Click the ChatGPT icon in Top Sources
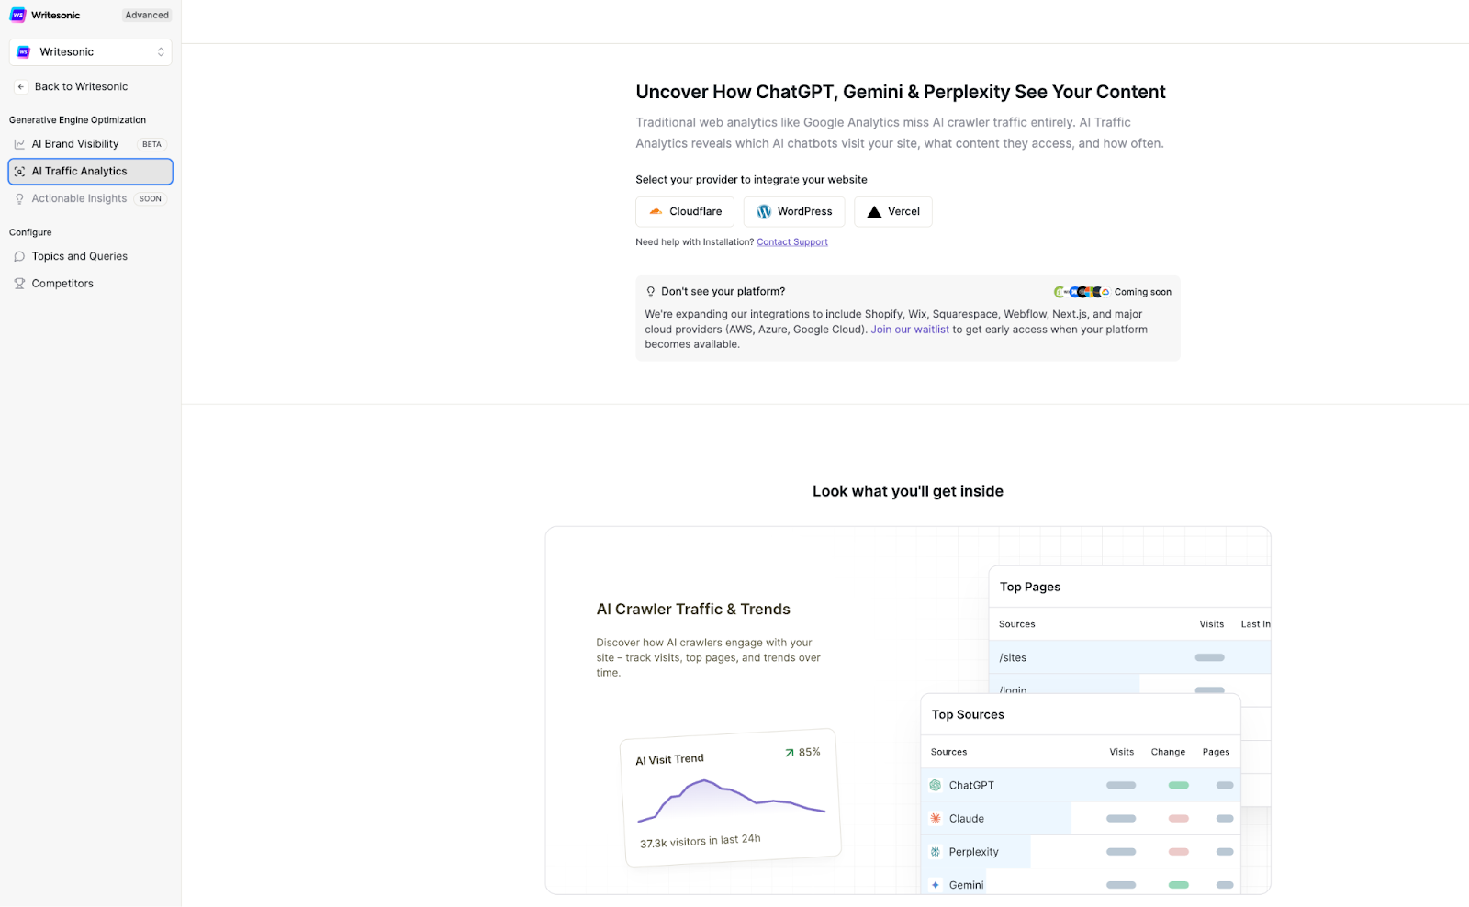The height and width of the screenshot is (907, 1469). (936, 786)
